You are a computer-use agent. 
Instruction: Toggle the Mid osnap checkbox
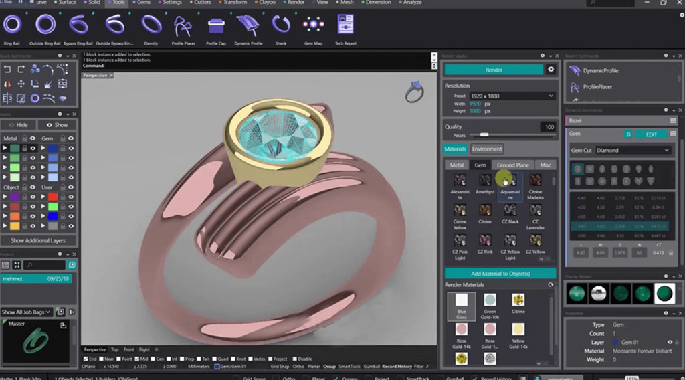tap(137, 359)
